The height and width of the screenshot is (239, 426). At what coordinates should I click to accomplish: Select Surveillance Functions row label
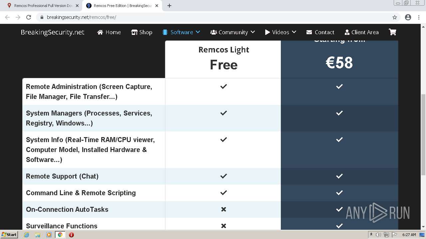(62, 226)
